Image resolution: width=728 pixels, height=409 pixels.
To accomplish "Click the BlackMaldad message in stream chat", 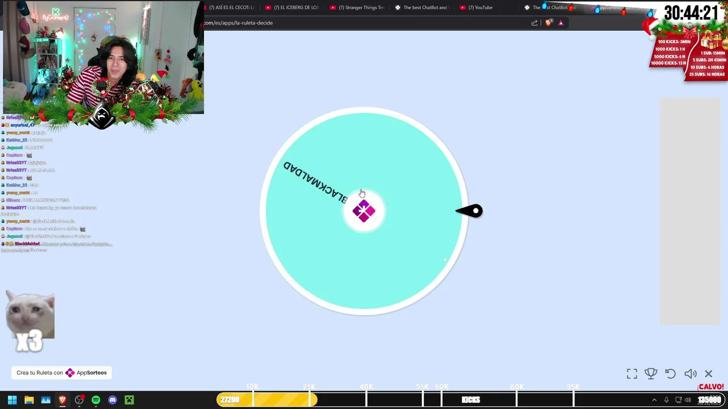I will [x=57, y=247].
